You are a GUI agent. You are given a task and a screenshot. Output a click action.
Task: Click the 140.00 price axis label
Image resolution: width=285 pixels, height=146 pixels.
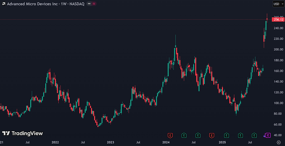278,81
